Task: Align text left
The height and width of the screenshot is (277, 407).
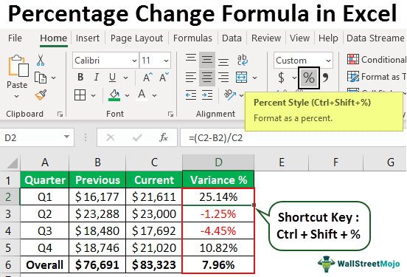Action: tap(191, 78)
